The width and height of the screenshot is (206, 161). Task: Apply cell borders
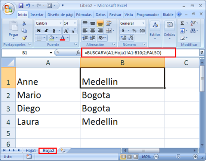[x=39, y=38]
